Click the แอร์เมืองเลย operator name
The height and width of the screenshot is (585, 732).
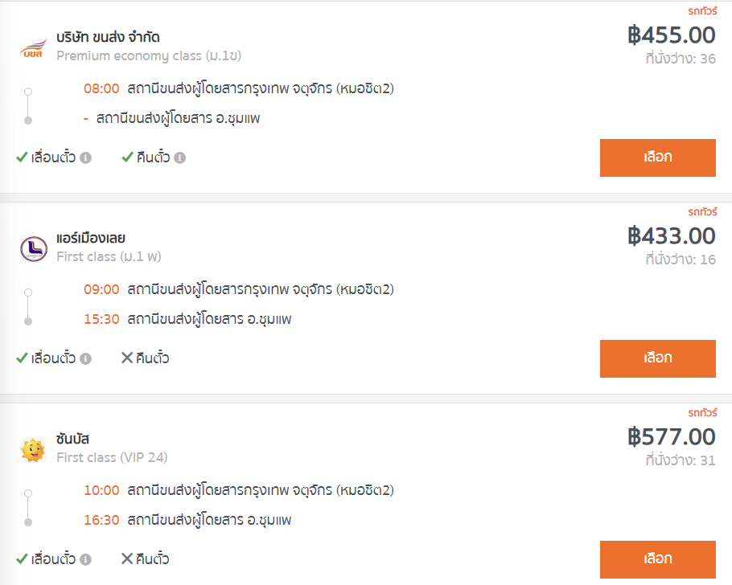tap(91, 238)
